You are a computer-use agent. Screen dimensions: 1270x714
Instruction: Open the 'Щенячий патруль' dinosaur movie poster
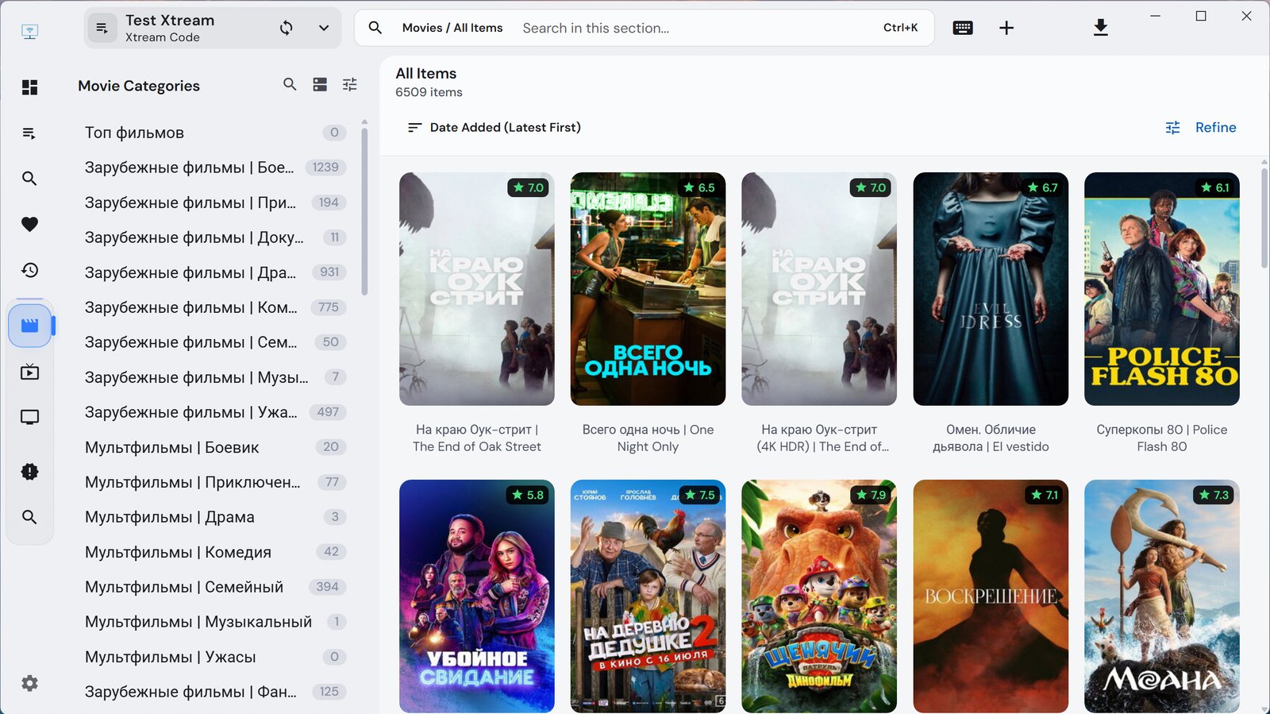point(819,596)
